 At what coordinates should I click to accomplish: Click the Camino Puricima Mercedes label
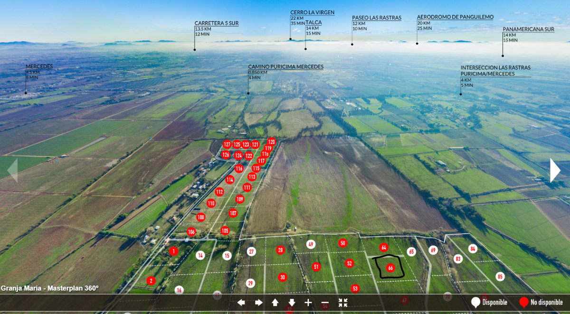(285, 67)
